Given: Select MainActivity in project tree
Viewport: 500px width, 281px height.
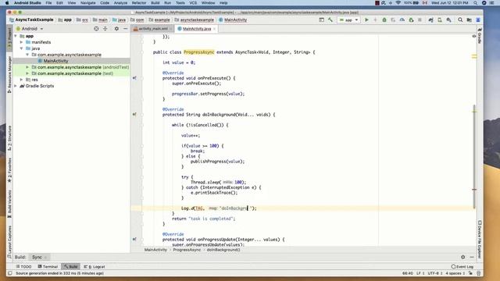Looking at the screenshot, I should tap(55, 61).
